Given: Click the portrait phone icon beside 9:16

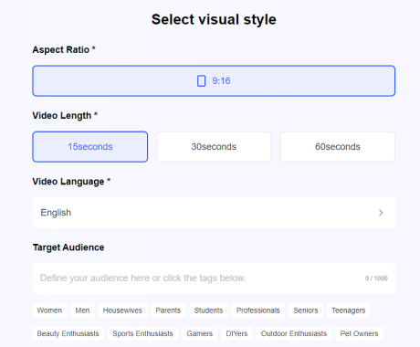Looking at the screenshot, I should pyautogui.click(x=201, y=81).
